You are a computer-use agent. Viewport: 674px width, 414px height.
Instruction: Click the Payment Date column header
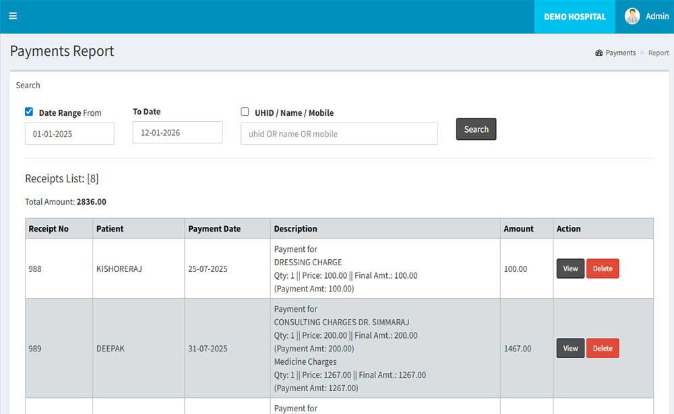(214, 229)
